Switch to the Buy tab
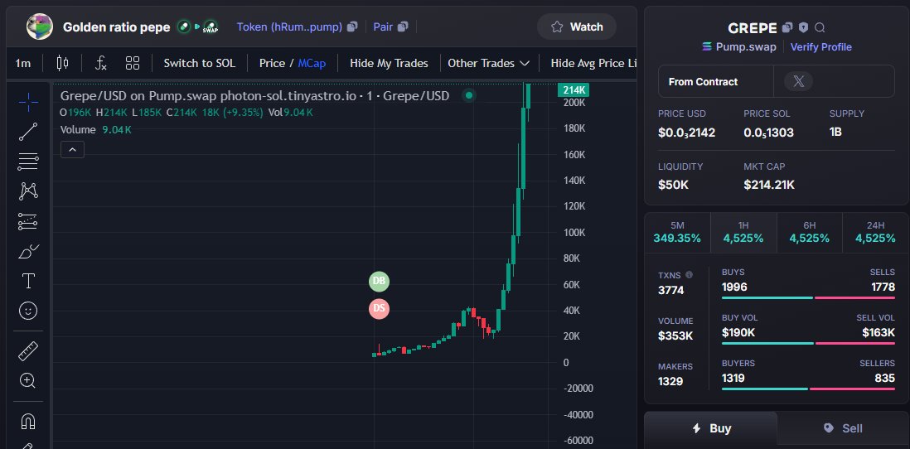 point(711,428)
